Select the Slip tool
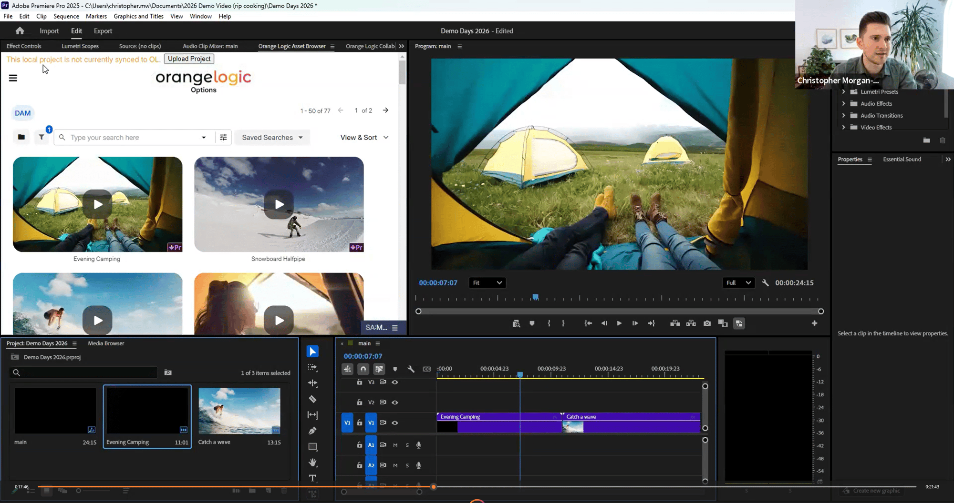Screen dimensions: 954x503 (x=312, y=415)
